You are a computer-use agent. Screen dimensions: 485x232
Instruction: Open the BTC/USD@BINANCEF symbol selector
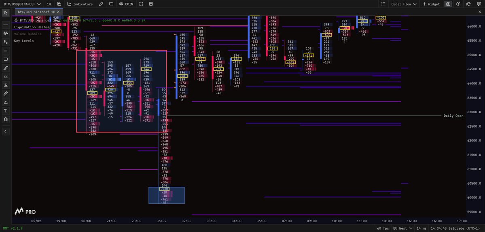click(22, 4)
